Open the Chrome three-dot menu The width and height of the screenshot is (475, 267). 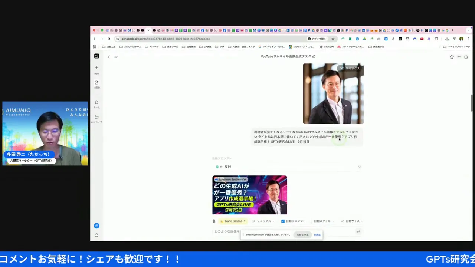pyautogui.click(x=468, y=39)
